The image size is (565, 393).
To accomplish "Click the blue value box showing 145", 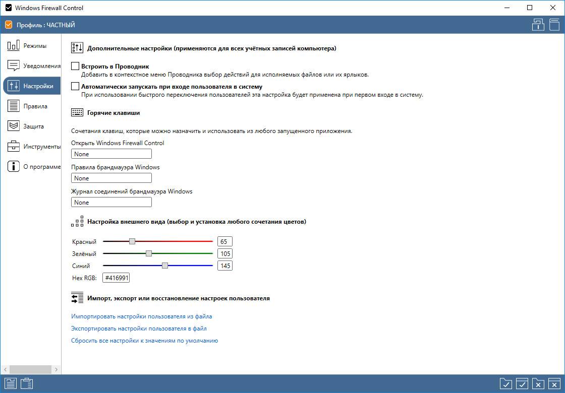I will [225, 266].
